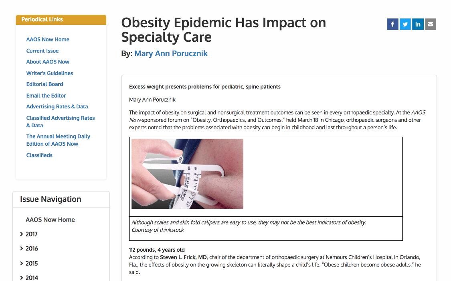This screenshot has height=281, width=451.
Task: Open About AAOS Now page
Action: coord(48,62)
